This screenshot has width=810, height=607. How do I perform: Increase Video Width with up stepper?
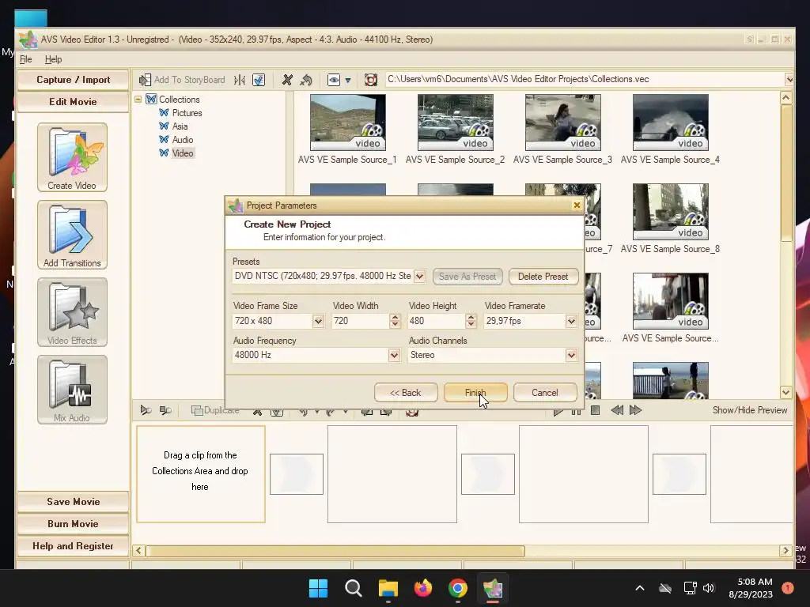396,318
